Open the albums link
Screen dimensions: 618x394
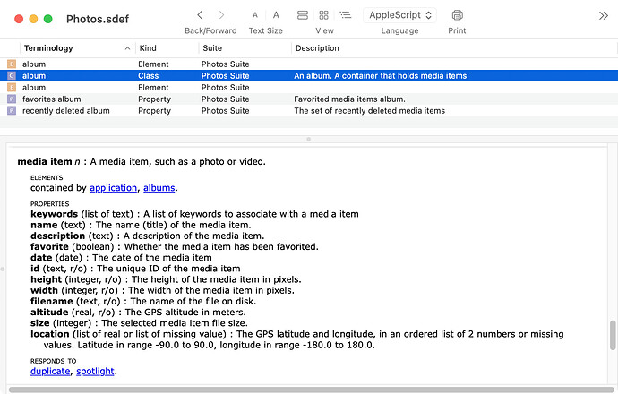[x=159, y=188]
